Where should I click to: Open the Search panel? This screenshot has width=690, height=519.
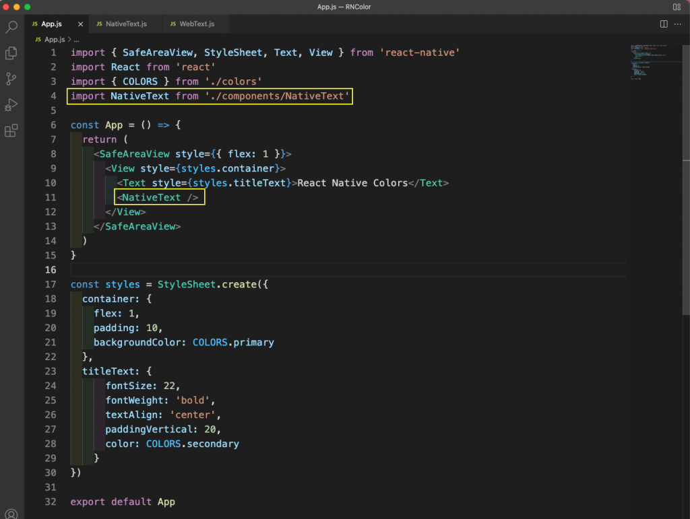[11, 27]
